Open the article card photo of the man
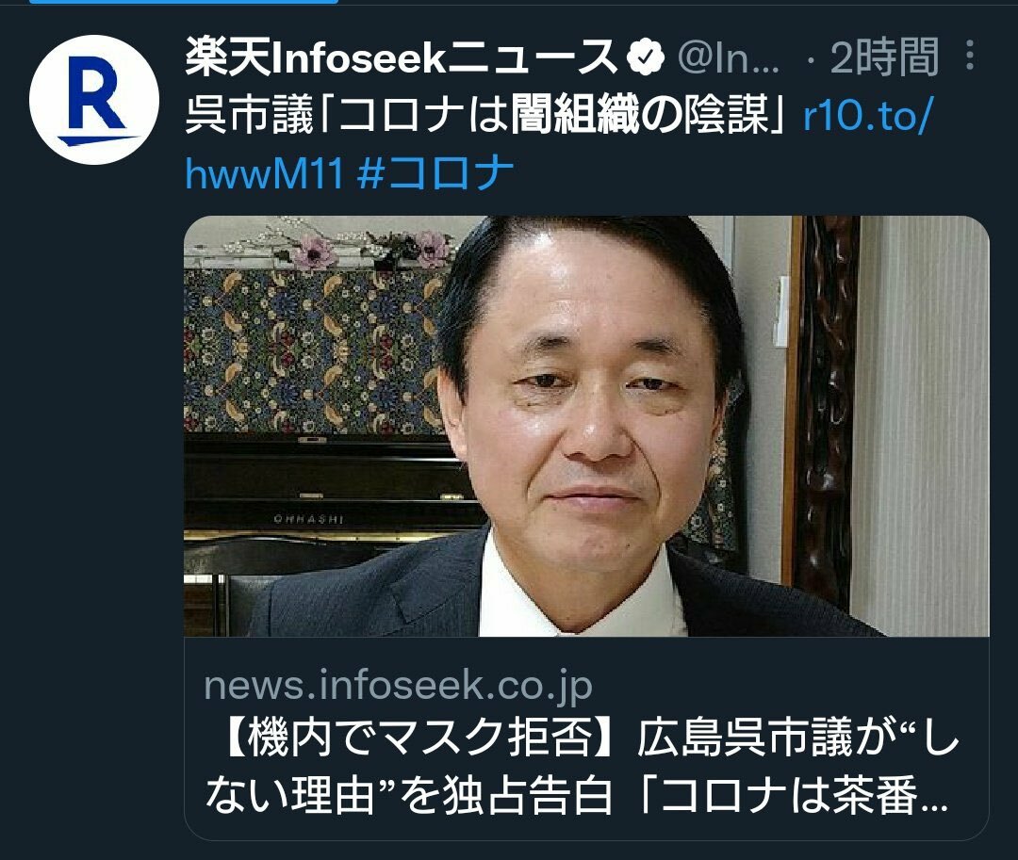Image resolution: width=1018 pixels, height=860 pixels. click(587, 426)
